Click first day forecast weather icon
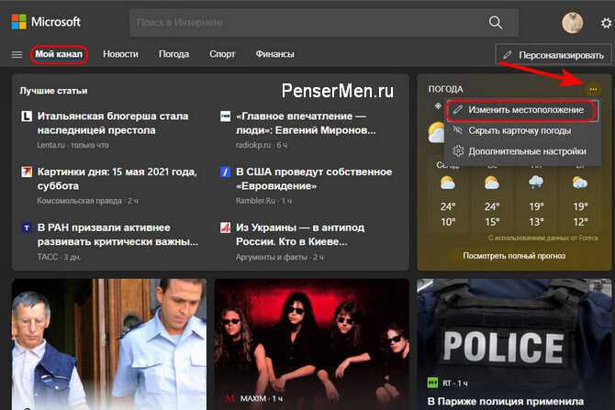This screenshot has width=615, height=410. (448, 183)
